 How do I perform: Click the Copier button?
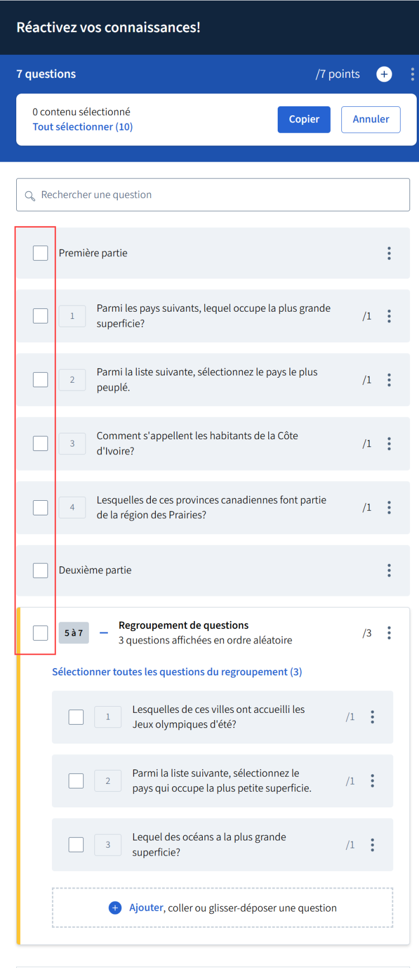click(x=304, y=119)
